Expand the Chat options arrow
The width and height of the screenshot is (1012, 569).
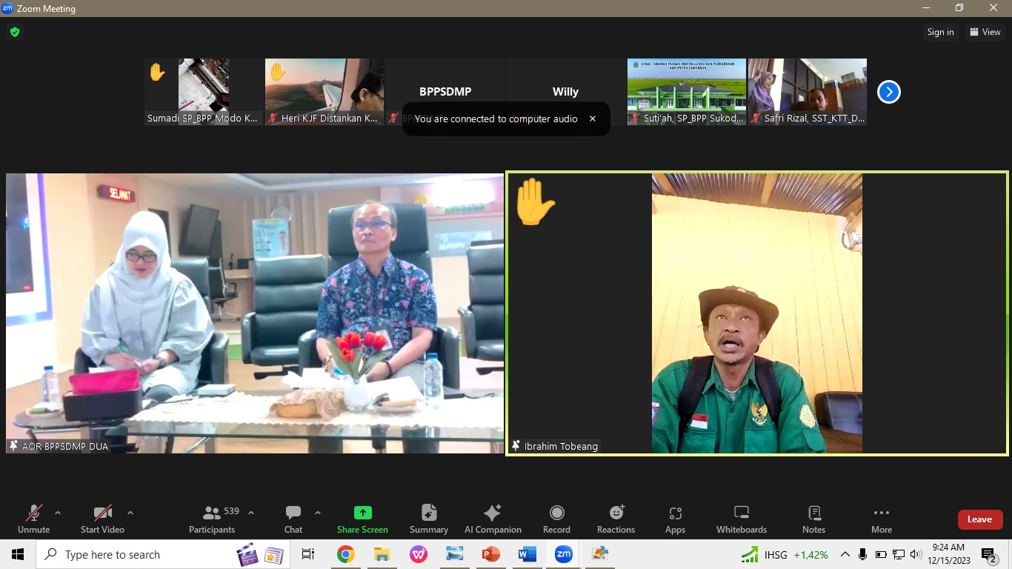point(318,513)
